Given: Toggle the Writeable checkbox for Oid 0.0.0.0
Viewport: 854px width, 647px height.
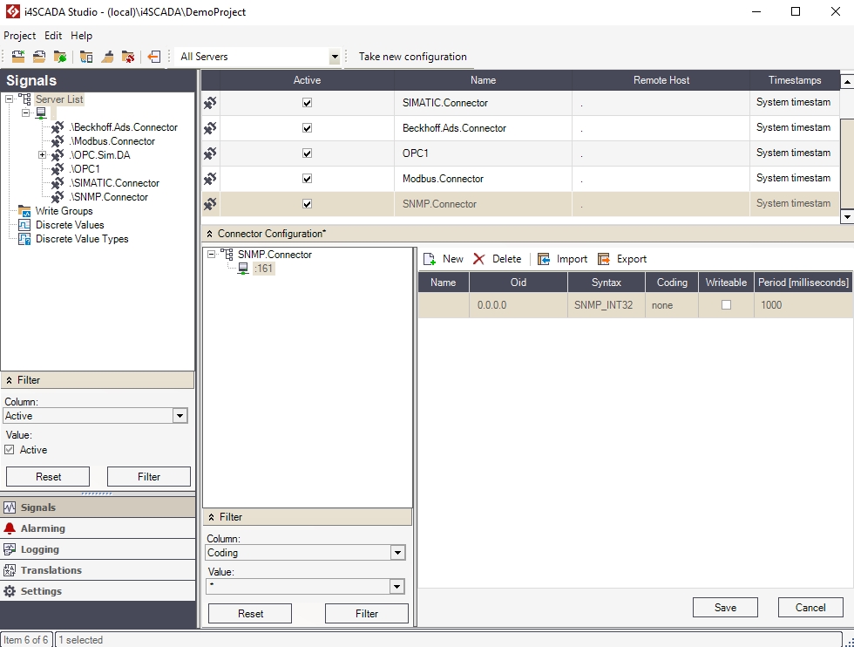Looking at the screenshot, I should pos(726,305).
